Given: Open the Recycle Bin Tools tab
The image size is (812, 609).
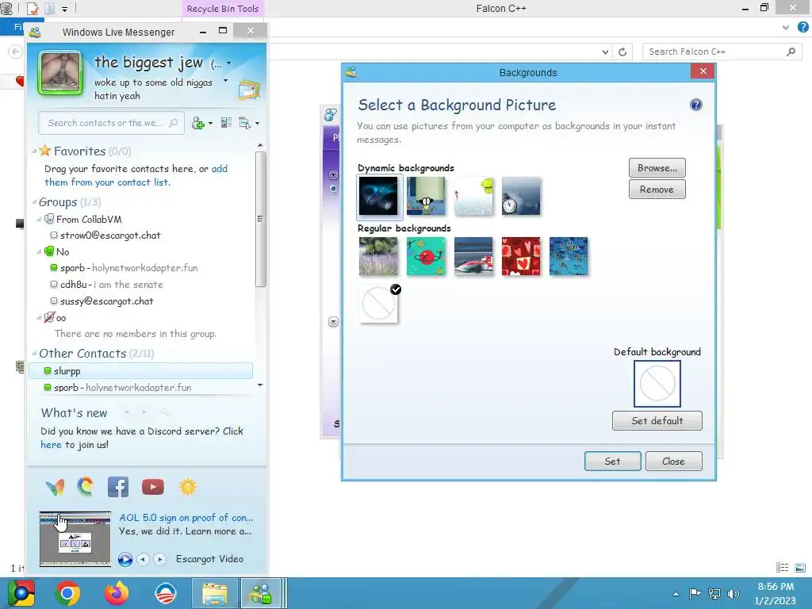Looking at the screenshot, I should (x=223, y=9).
